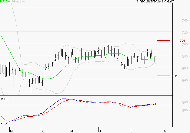Click the MACD panel title
190x133 pixels.
[5, 99]
